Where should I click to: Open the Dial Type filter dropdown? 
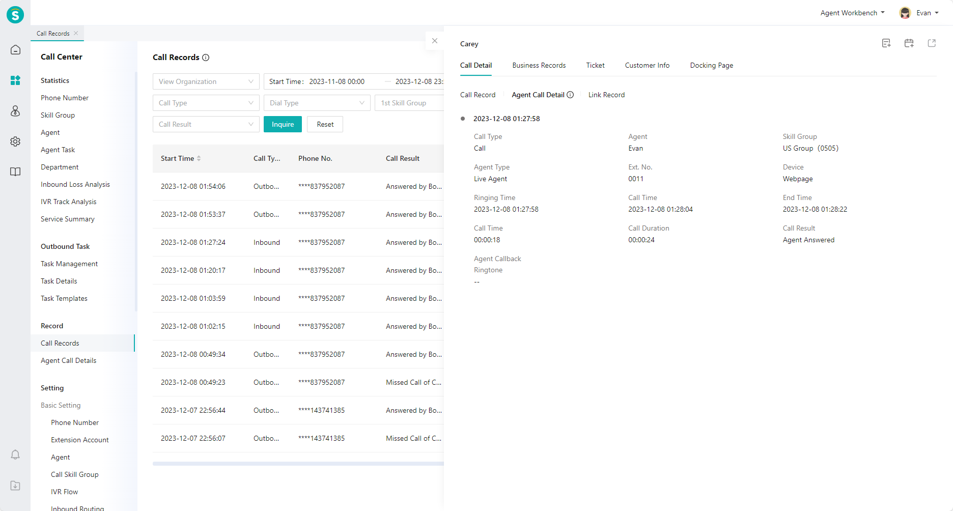[x=317, y=103]
